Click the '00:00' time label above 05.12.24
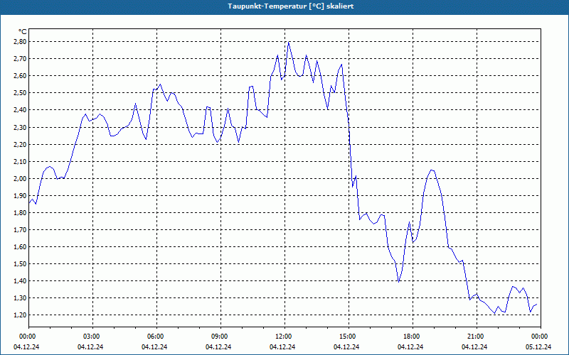Viewport: 569px width, 355px height. (541, 337)
